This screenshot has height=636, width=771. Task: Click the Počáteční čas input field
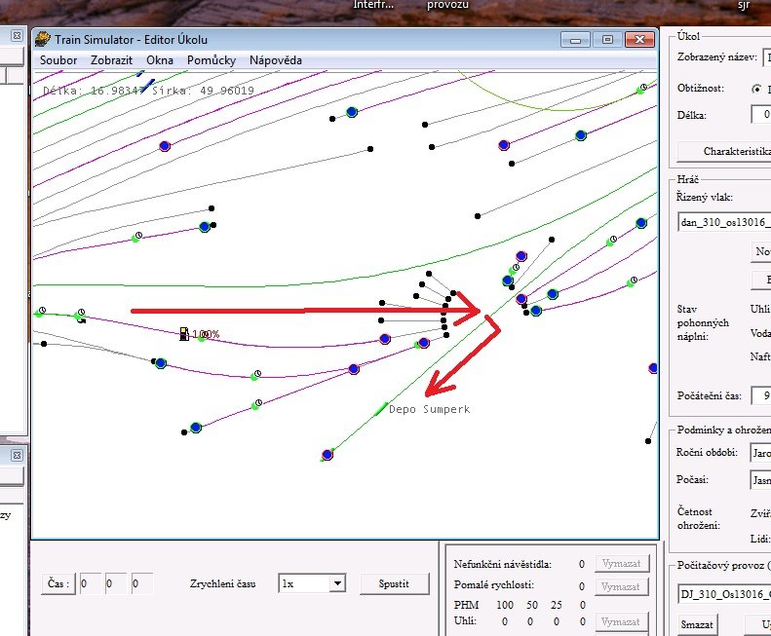761,395
